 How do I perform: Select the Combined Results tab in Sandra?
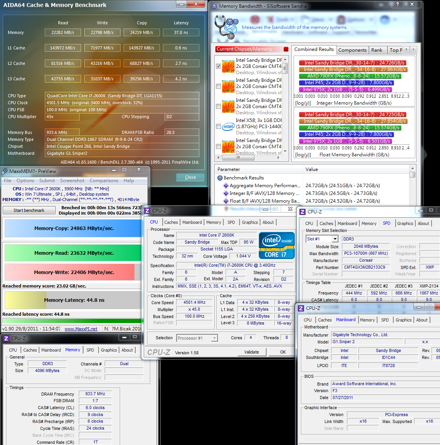coord(314,49)
